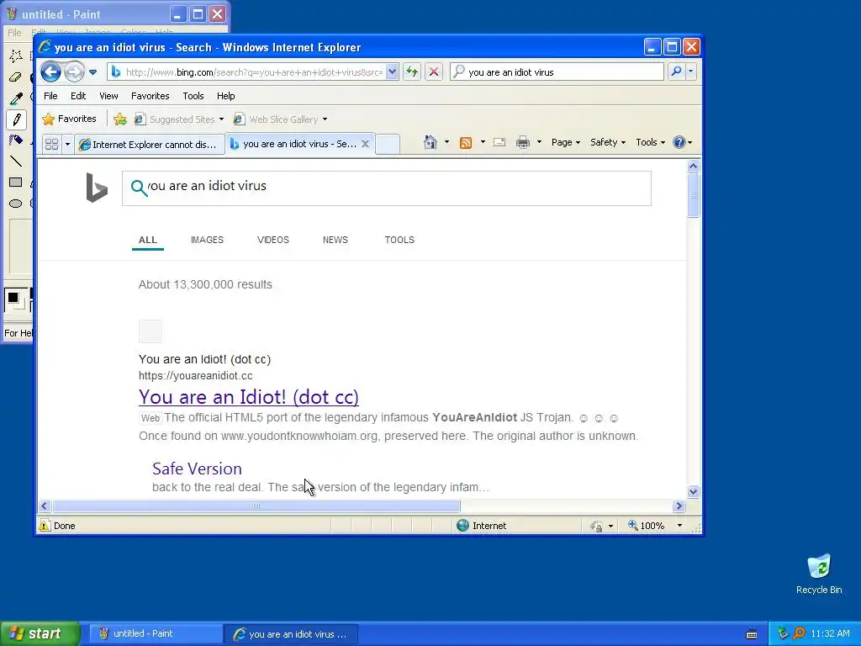
Task: Click the vertical scrollbar thumb
Action: [x=693, y=195]
